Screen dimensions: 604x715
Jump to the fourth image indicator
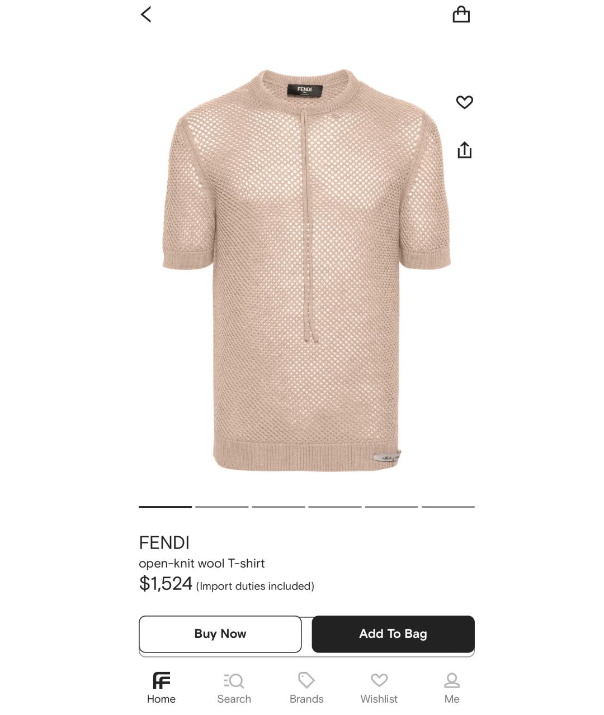click(x=335, y=507)
